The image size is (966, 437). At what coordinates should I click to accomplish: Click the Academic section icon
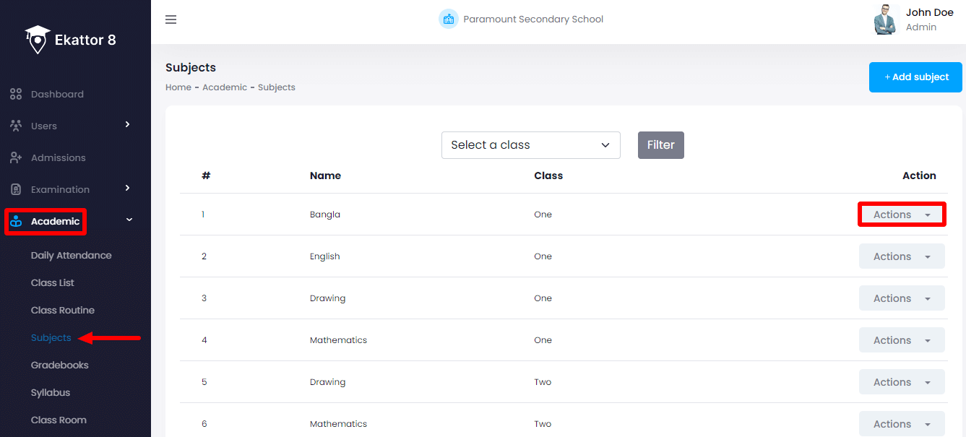tap(16, 221)
